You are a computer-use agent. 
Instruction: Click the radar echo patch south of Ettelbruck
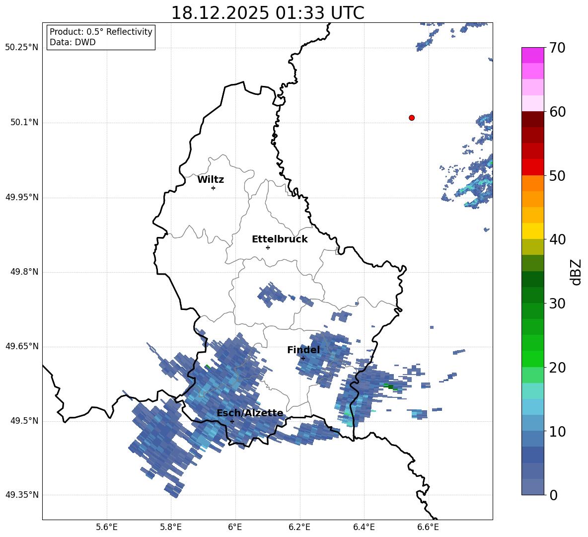(x=272, y=295)
